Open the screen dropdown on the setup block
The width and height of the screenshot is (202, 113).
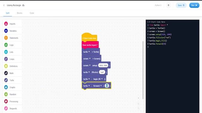click(87, 66)
